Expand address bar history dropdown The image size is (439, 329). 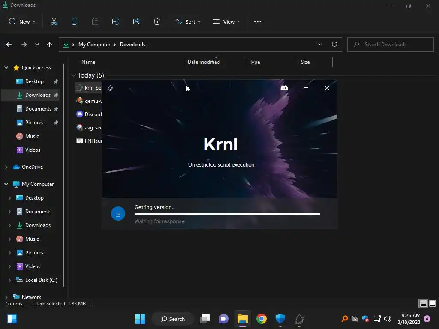click(320, 44)
